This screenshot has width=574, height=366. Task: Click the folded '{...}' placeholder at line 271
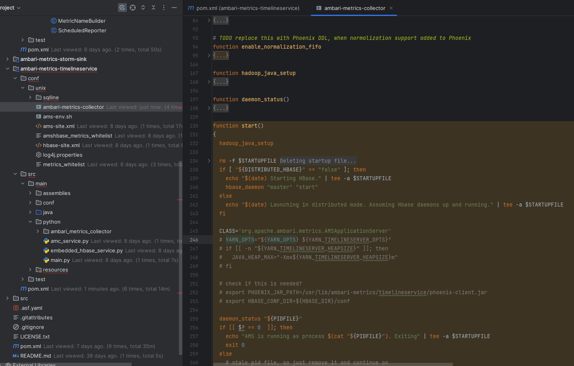click(221, 108)
